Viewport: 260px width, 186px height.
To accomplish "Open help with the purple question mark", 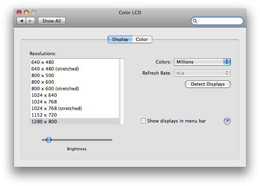I will pos(227,121).
